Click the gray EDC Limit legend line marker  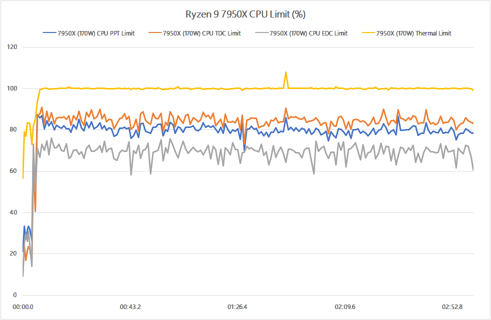[x=262, y=33]
